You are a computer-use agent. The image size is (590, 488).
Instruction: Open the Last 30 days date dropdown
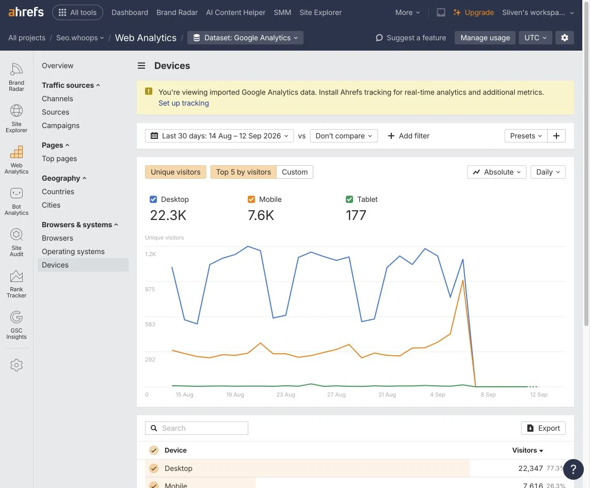pos(219,136)
